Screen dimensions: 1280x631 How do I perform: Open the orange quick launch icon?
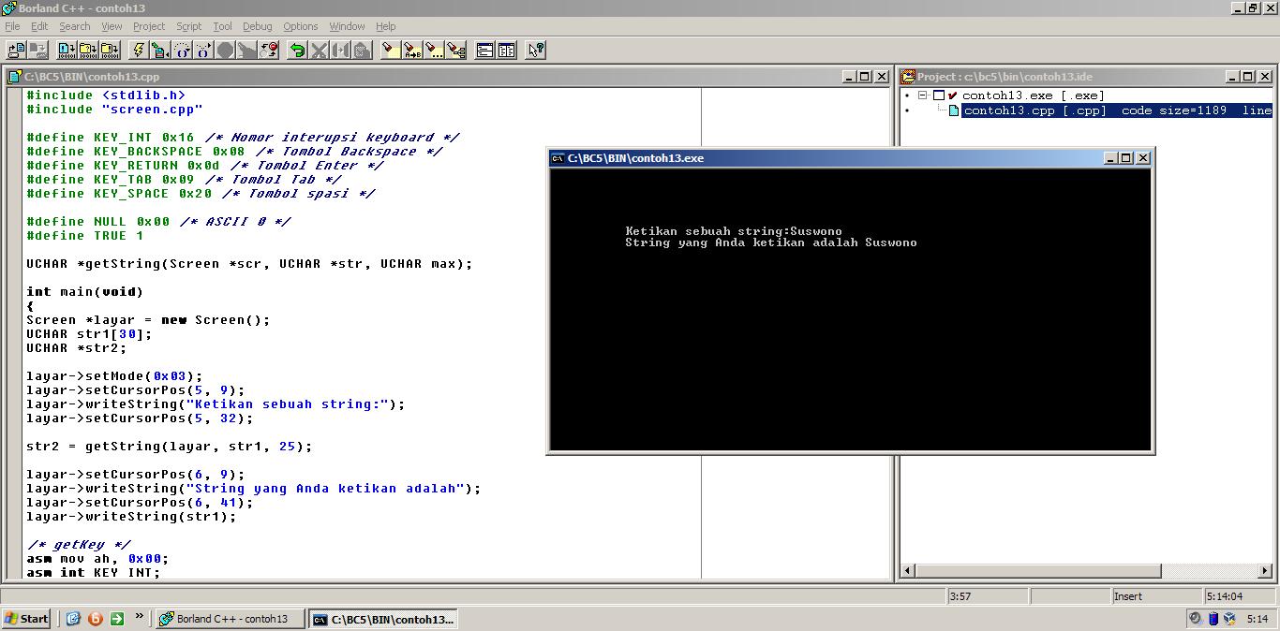point(95,618)
